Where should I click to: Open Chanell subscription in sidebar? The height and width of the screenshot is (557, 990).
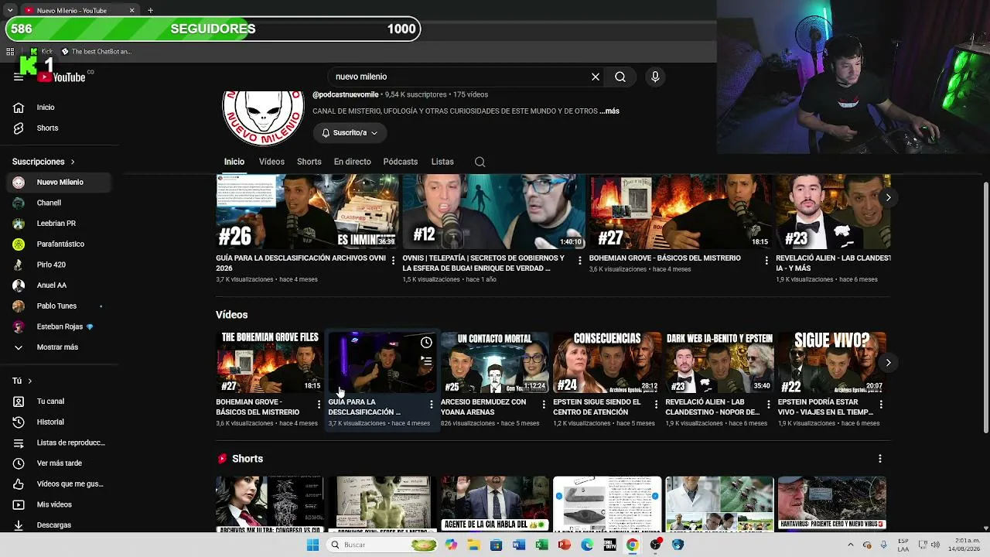[x=59, y=203]
